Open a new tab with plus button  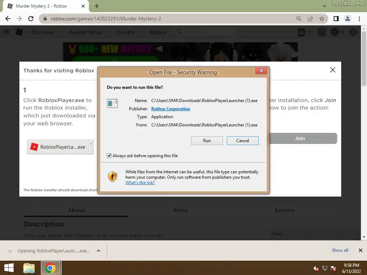point(97,6)
